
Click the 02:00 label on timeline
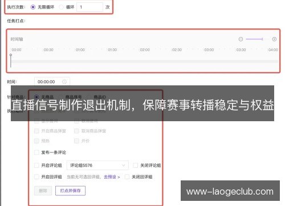coord(145,50)
